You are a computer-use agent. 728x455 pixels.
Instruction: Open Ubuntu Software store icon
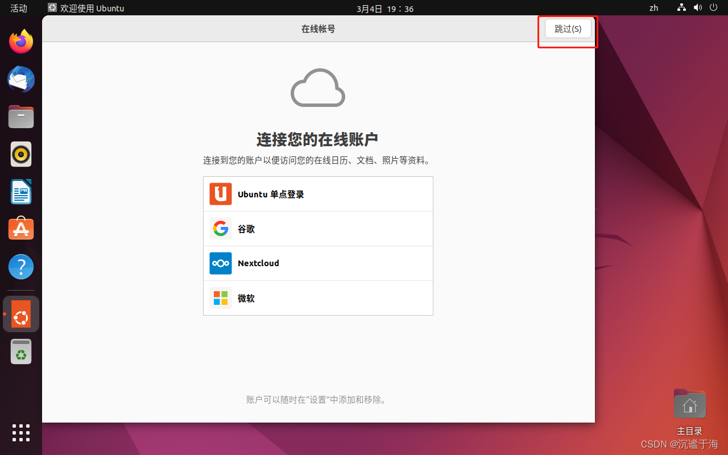[x=21, y=229]
